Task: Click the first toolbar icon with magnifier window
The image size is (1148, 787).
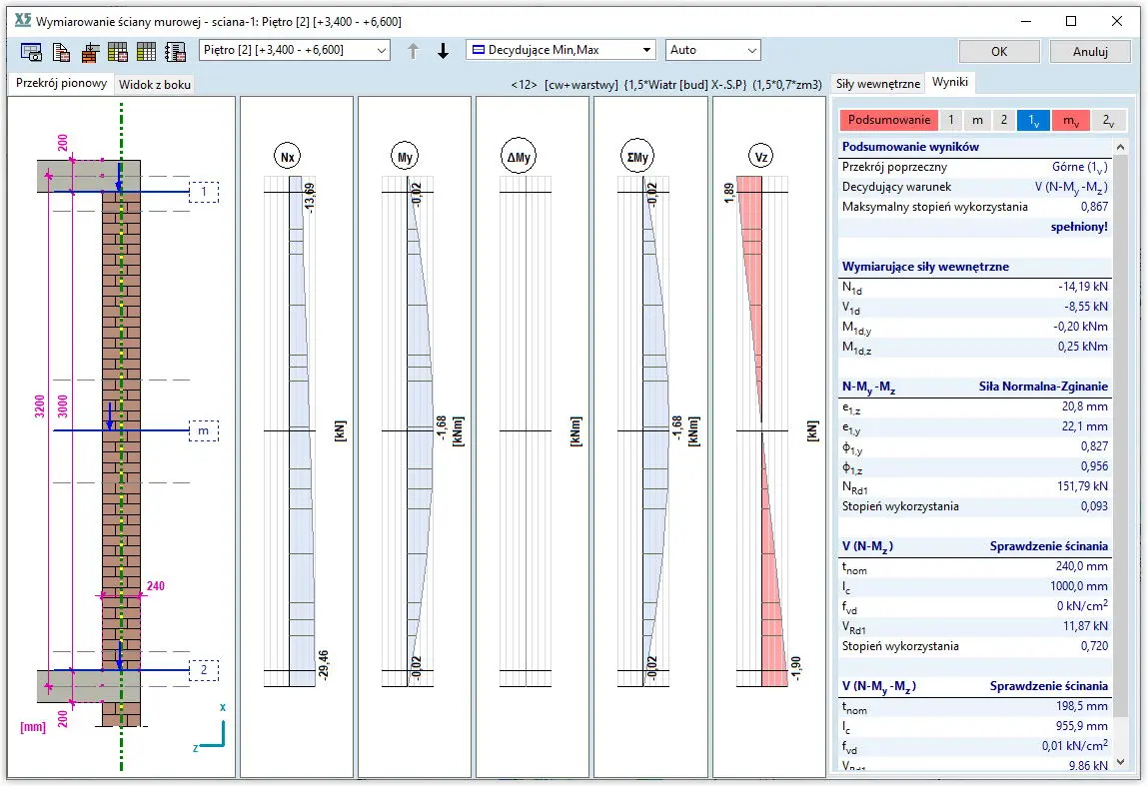Action: coord(31,51)
